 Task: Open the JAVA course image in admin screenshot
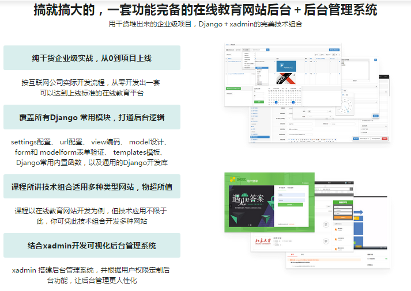(286, 78)
